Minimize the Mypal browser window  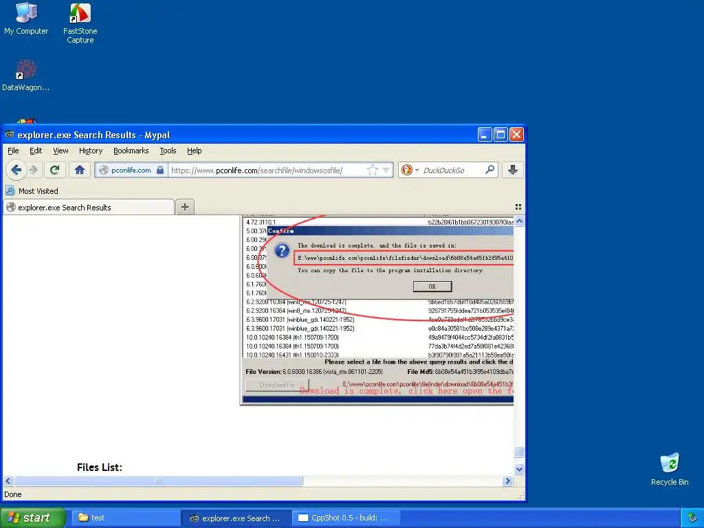[485, 134]
